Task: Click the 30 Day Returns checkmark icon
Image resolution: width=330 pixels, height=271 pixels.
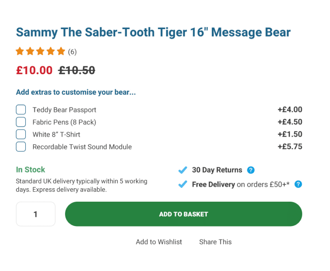Action: (x=183, y=170)
